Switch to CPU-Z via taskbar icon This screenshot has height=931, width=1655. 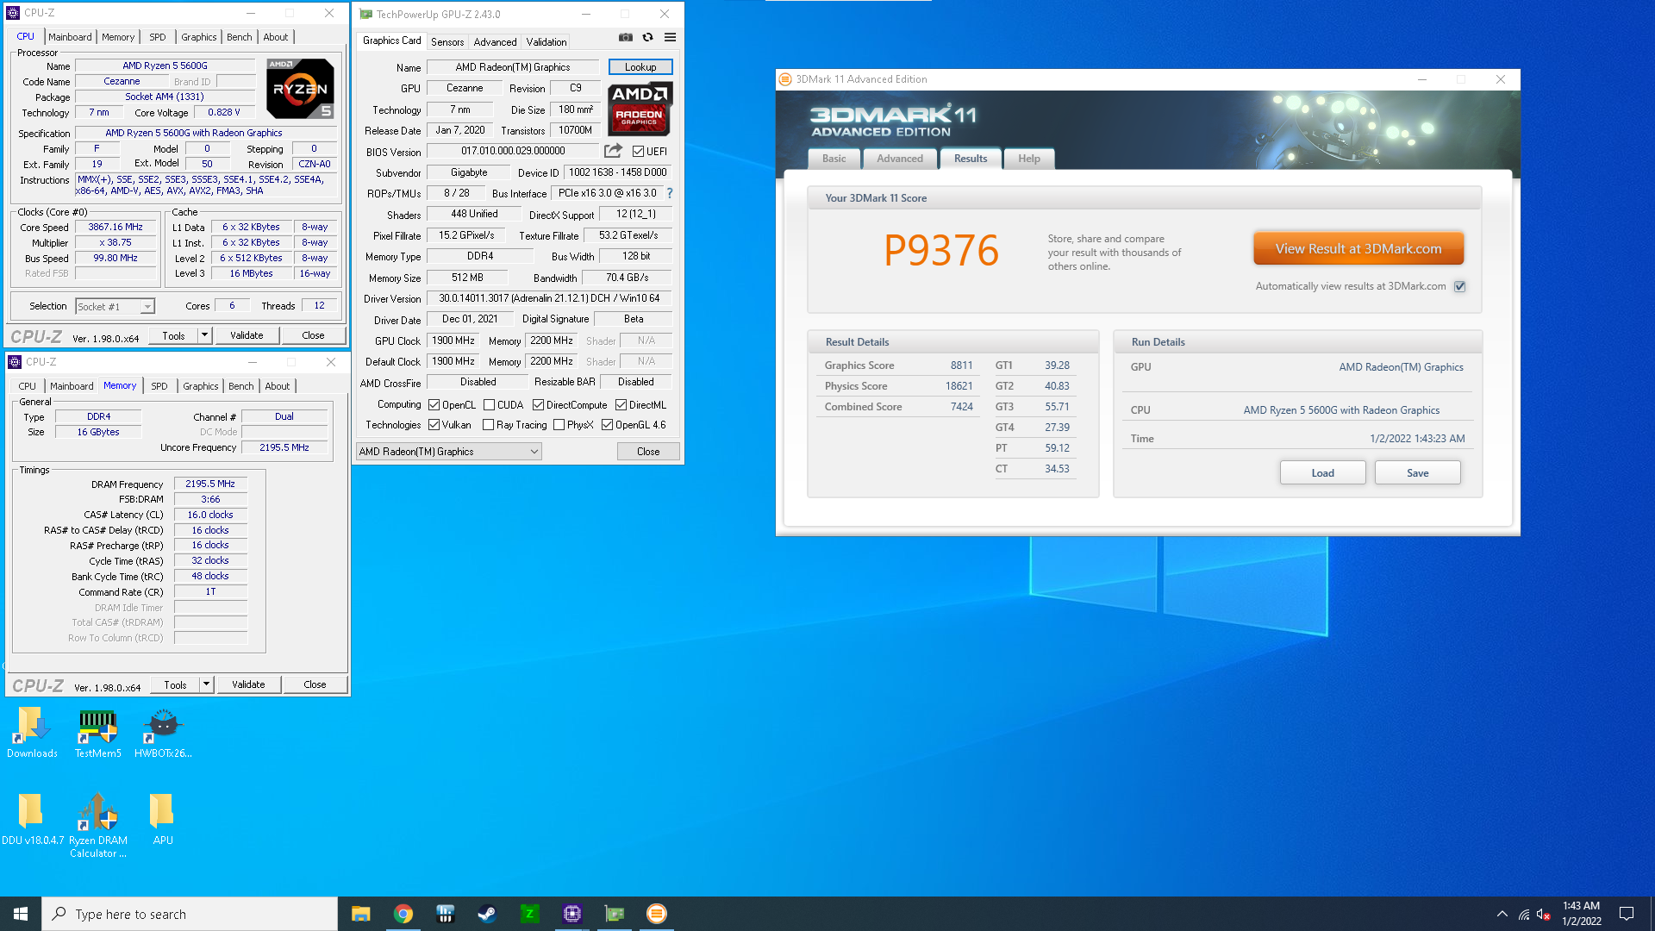[x=572, y=914]
